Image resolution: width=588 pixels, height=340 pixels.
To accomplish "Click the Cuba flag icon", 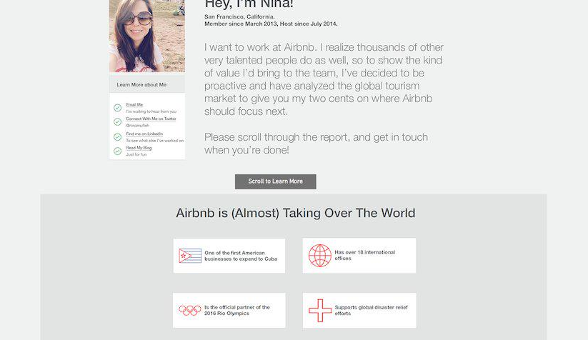I will click(x=190, y=256).
